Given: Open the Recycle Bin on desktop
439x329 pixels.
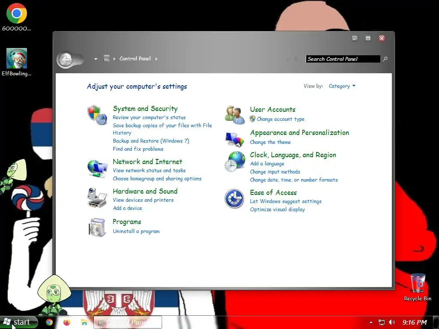Looking at the screenshot, I should [418, 287].
